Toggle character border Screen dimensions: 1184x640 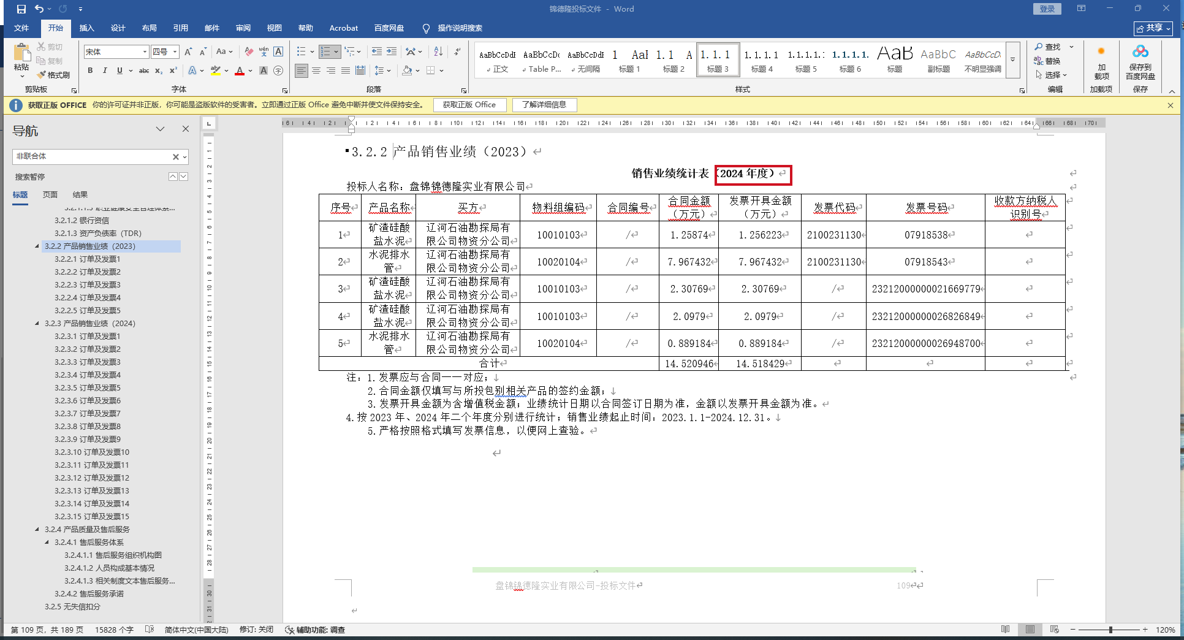point(278,51)
